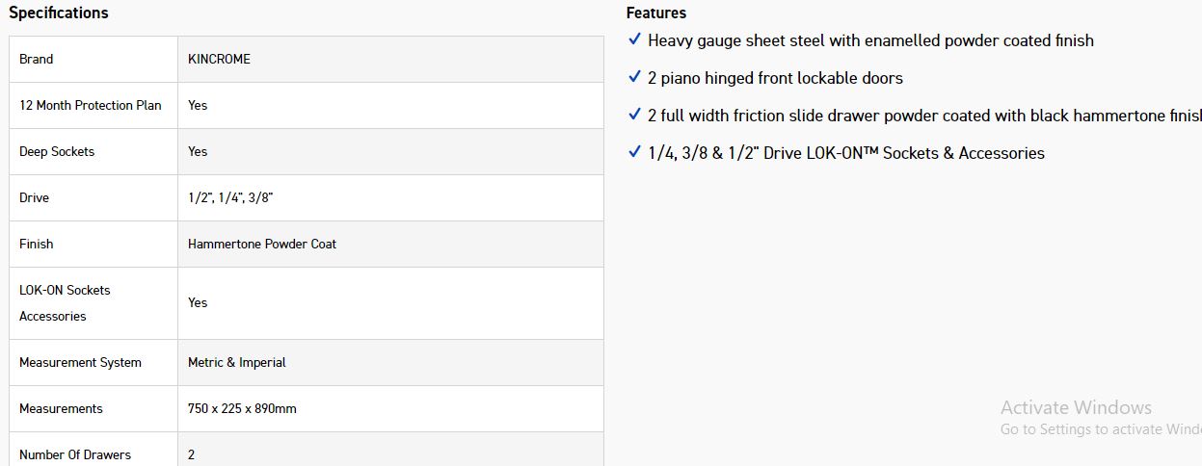1202x466 pixels.
Task: Click the 750 x 225 x 890mm measurement
Action: [x=242, y=409]
